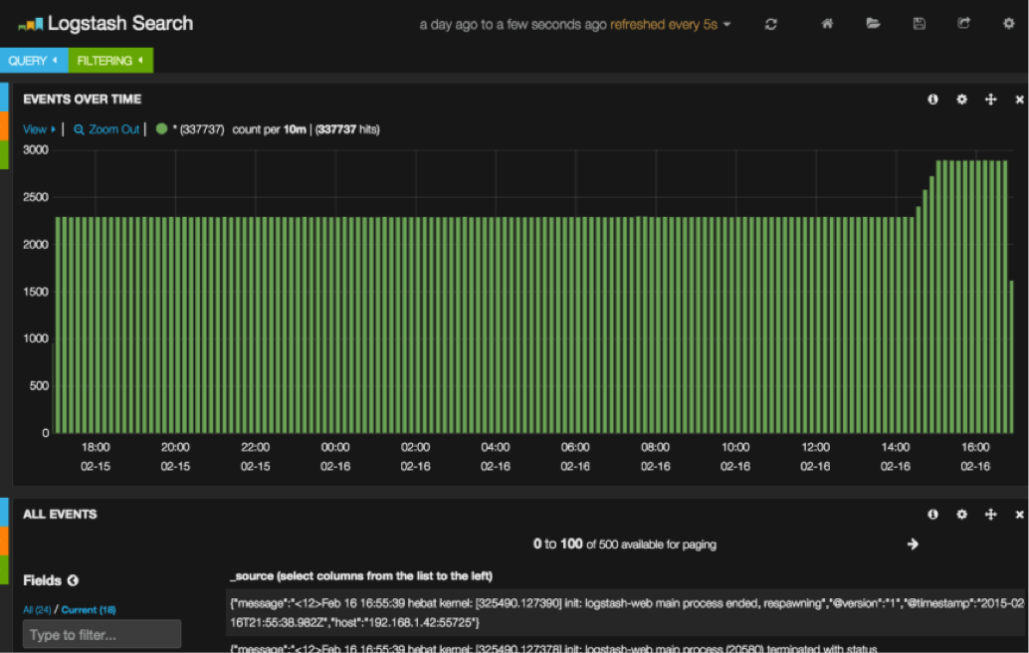Click the _source column header
This screenshot has height=653, width=1029.
(x=361, y=576)
